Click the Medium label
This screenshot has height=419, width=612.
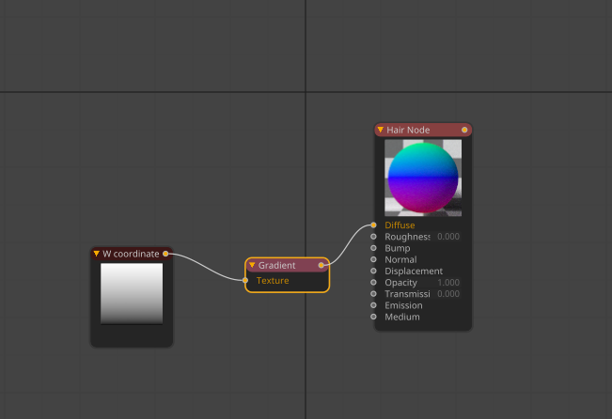[402, 317]
